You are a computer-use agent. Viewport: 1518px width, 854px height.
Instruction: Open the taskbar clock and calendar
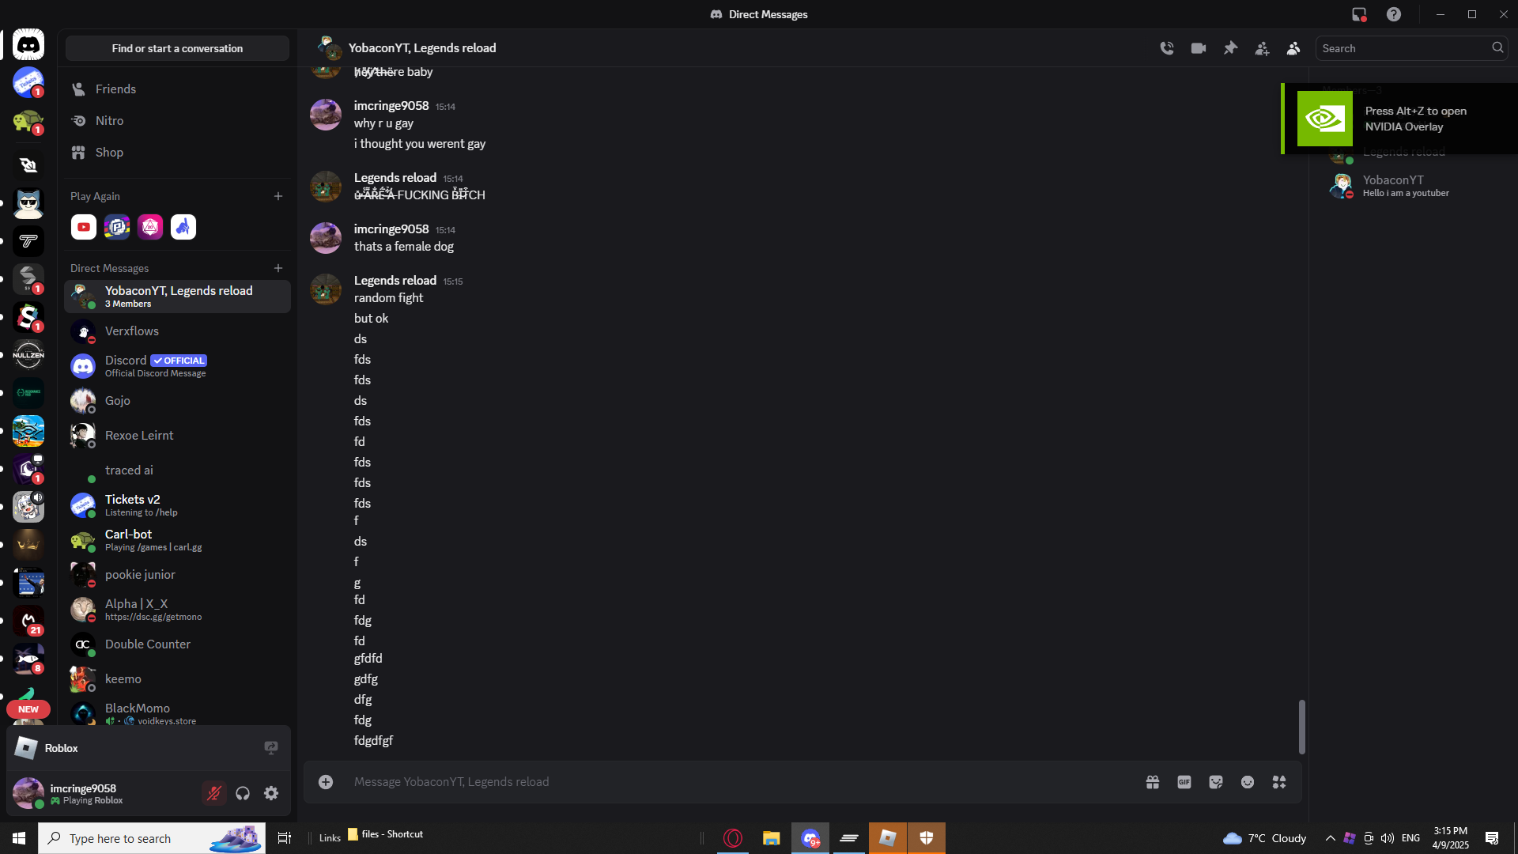1450,838
